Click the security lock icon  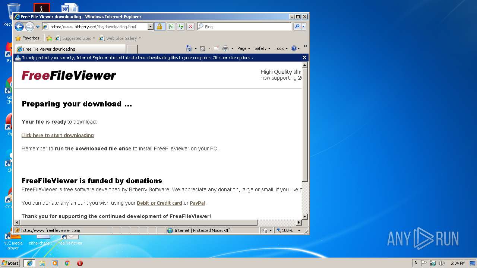tap(159, 27)
